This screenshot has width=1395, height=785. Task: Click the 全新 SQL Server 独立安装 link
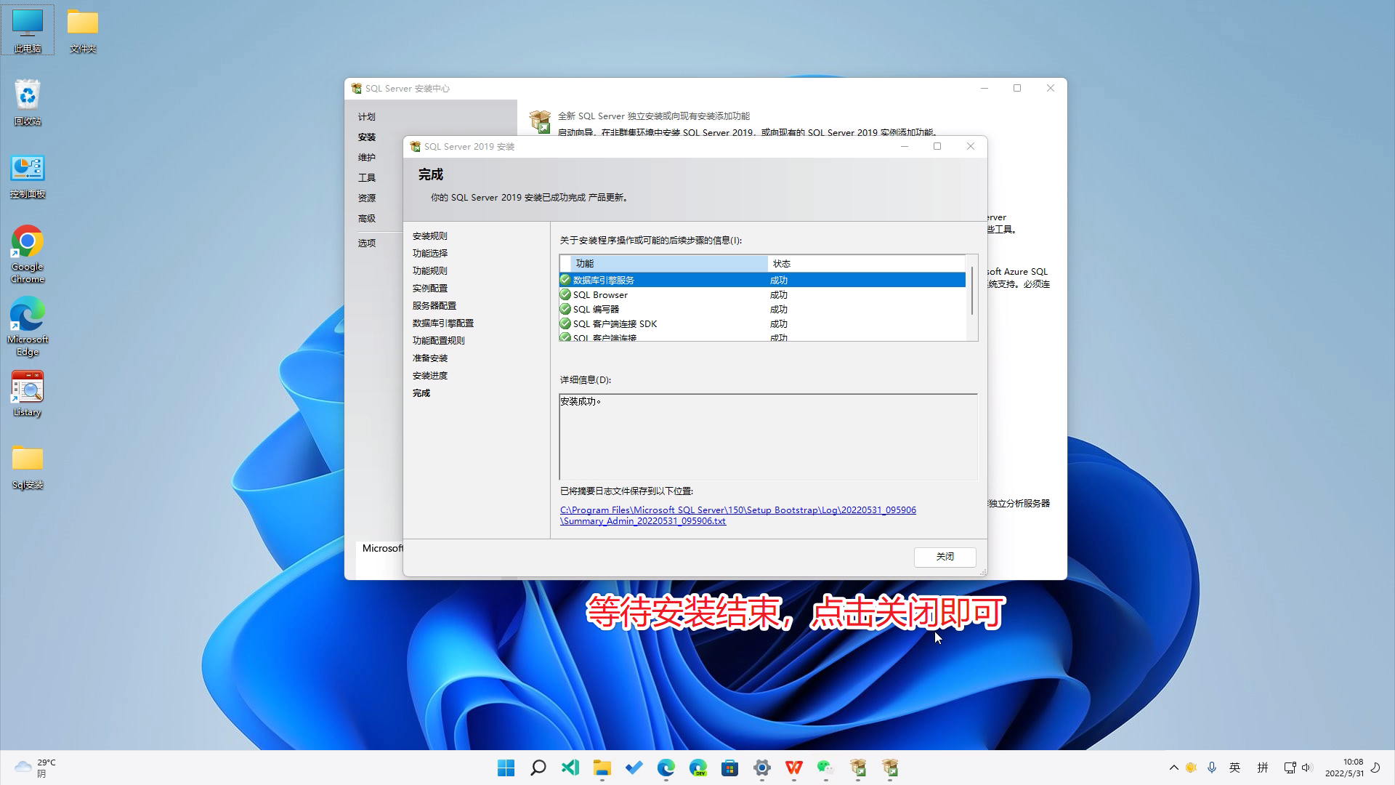coord(654,116)
